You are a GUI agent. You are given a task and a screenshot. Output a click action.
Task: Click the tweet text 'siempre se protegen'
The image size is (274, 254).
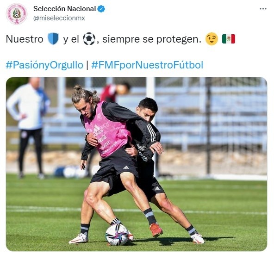[x=152, y=39]
